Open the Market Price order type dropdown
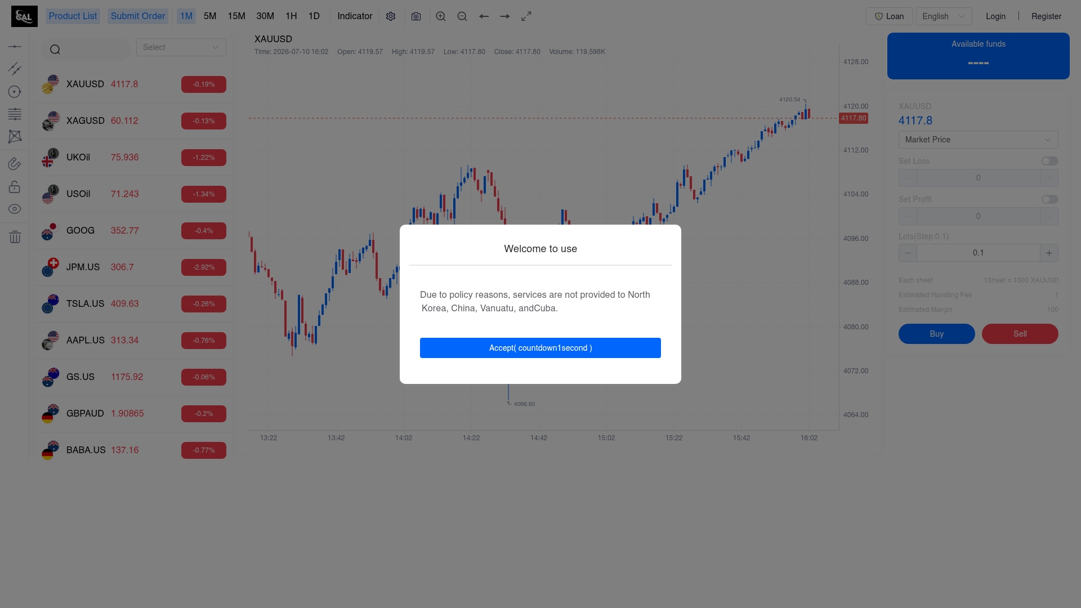1081x608 pixels. [978, 140]
